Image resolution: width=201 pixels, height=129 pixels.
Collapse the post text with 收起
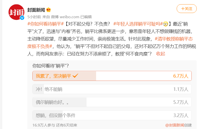click(x=161, y=54)
